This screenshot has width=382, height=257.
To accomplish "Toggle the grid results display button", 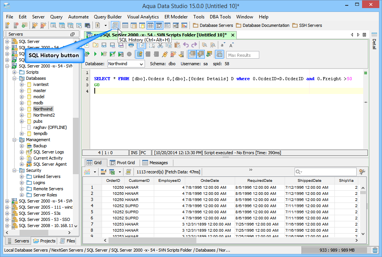I will tap(192, 54).
